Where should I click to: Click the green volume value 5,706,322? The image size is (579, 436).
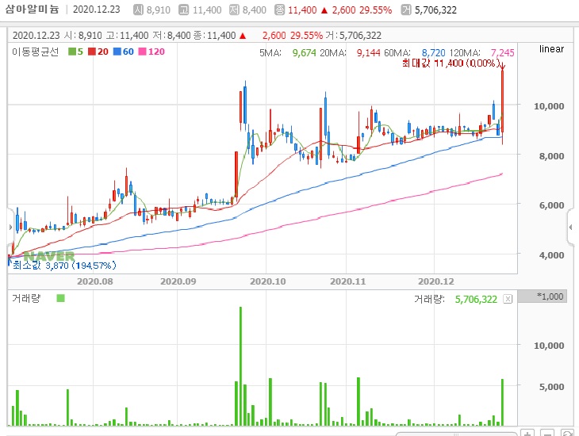pyautogui.click(x=476, y=300)
